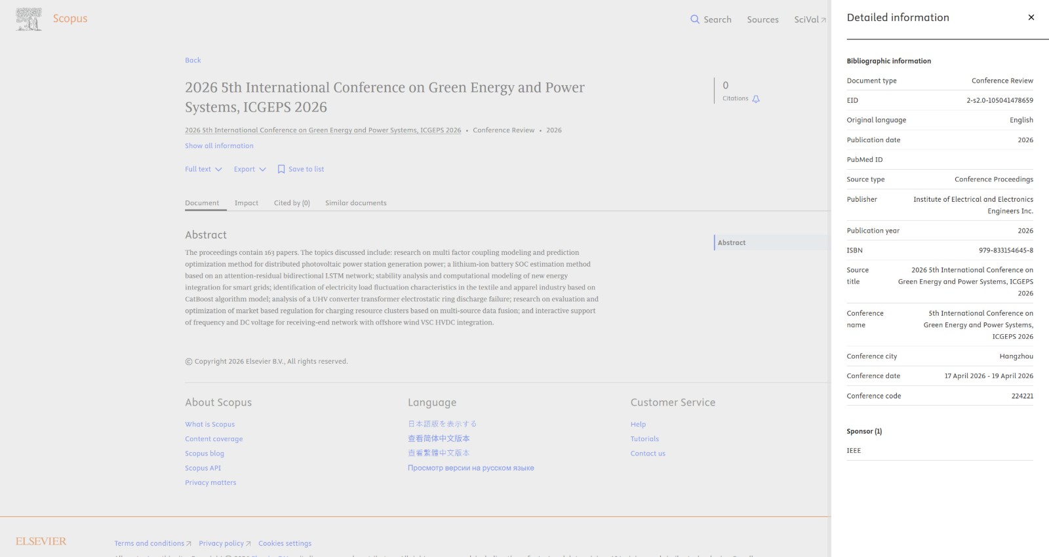This screenshot has width=1049, height=557.
Task: Click the Conference code value 224221
Action: click(x=1022, y=396)
